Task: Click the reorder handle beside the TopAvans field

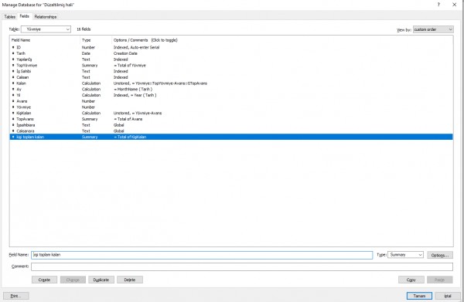Action: click(x=13, y=119)
